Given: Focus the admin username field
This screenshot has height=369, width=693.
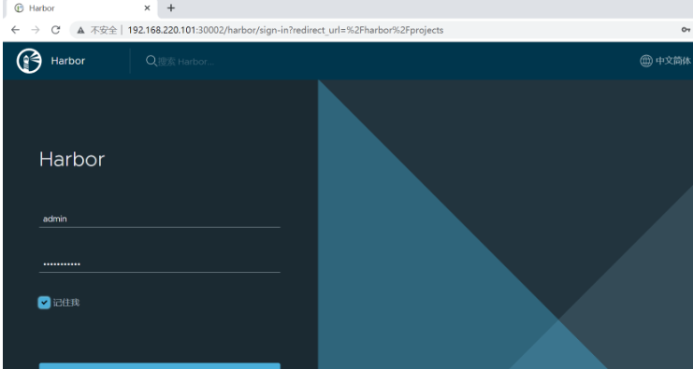Looking at the screenshot, I should coord(160,219).
